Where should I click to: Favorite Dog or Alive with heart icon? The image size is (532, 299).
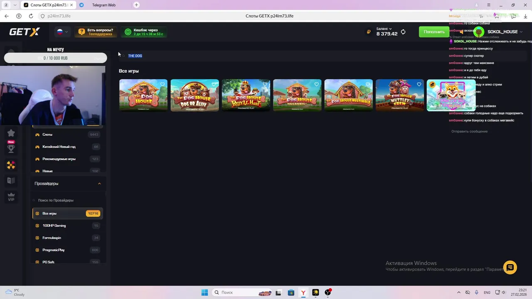click(214, 84)
